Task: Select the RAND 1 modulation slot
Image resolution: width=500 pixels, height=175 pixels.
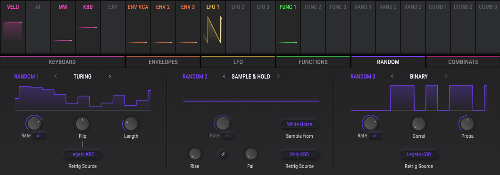Action: 363,27
